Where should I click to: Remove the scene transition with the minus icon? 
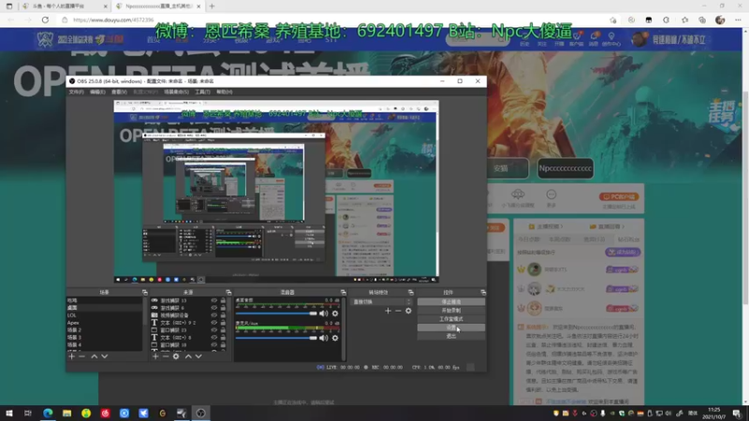pyautogui.click(x=398, y=311)
